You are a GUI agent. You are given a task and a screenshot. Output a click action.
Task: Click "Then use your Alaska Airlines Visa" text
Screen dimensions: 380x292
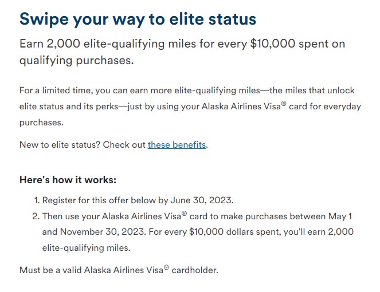coord(112,216)
